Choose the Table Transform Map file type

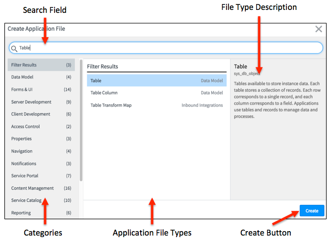point(157,105)
